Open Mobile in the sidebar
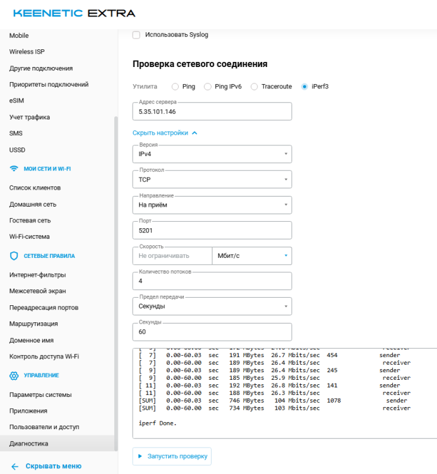 coord(19,35)
